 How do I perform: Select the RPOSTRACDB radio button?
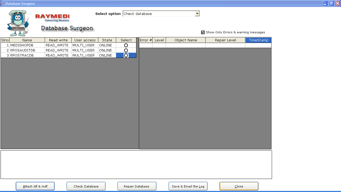pyautogui.click(x=126, y=55)
